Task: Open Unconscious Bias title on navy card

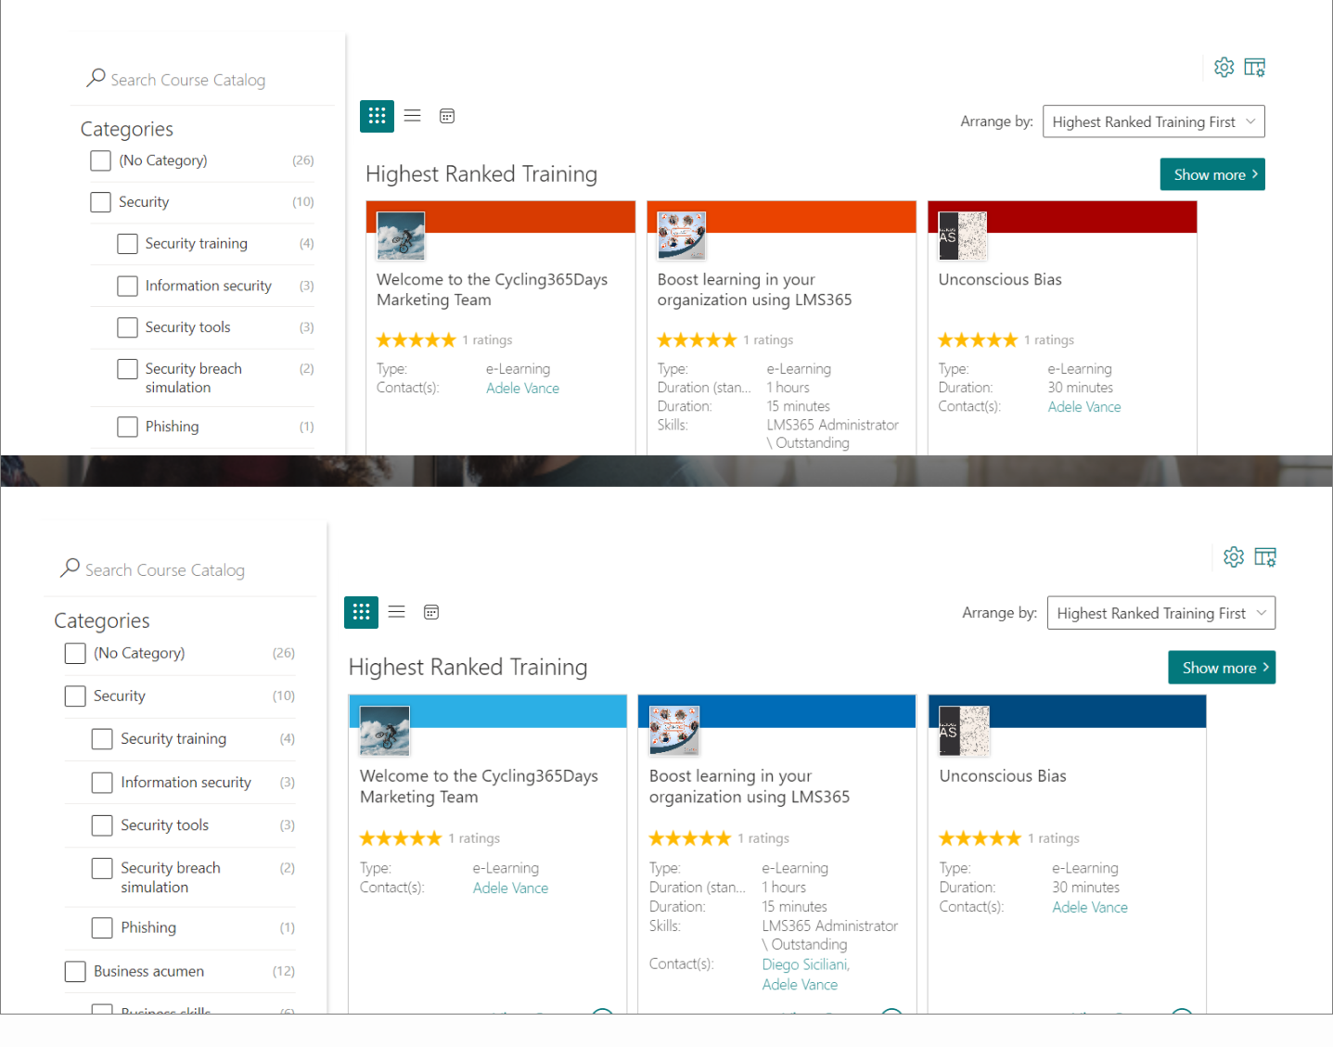Action: tap(1003, 776)
